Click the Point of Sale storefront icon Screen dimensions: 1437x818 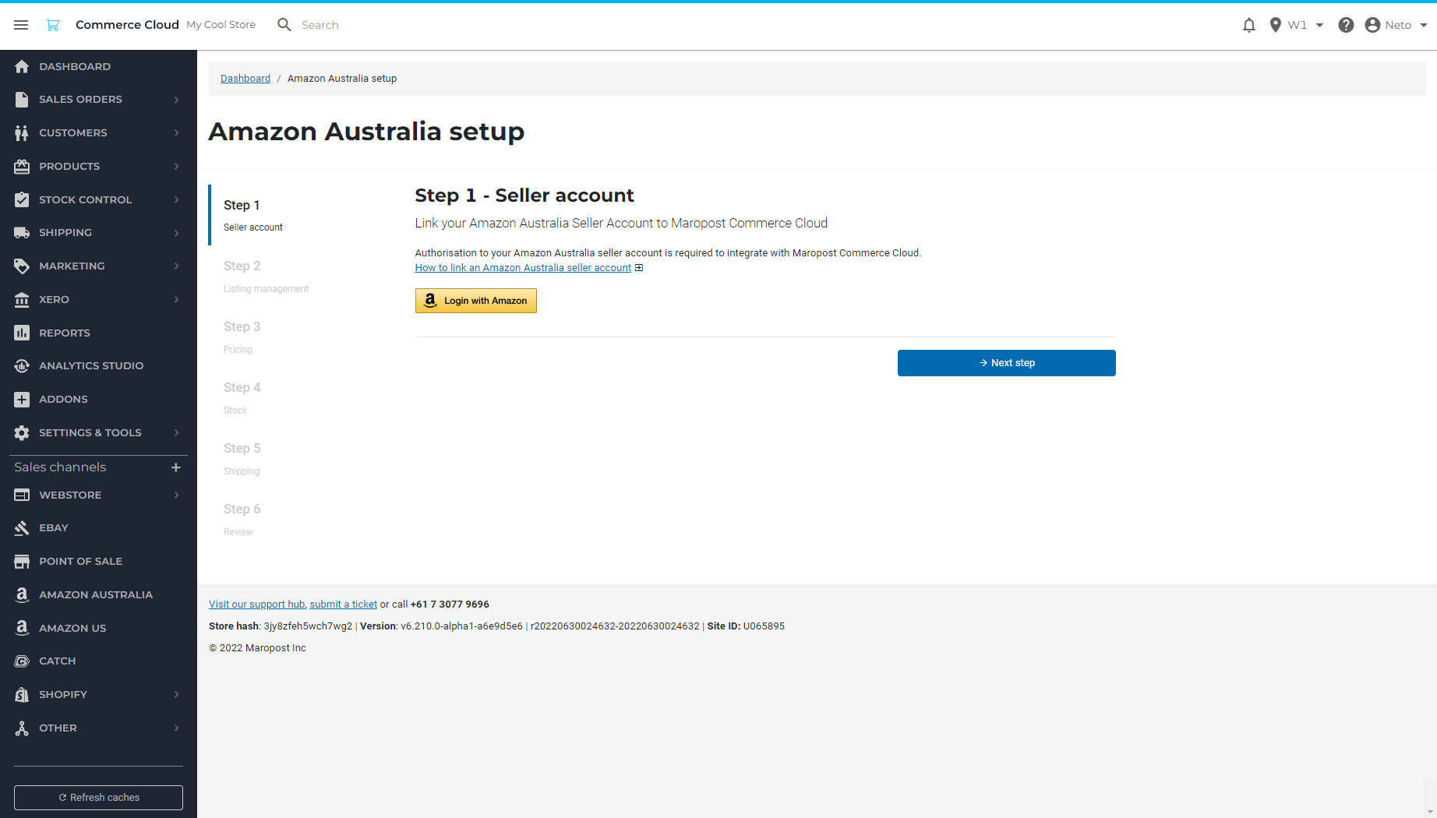point(22,562)
